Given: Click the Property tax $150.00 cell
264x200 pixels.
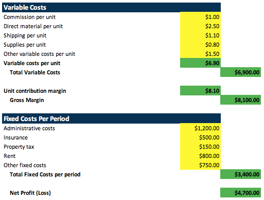Looking at the screenshot, I should click(x=200, y=147).
